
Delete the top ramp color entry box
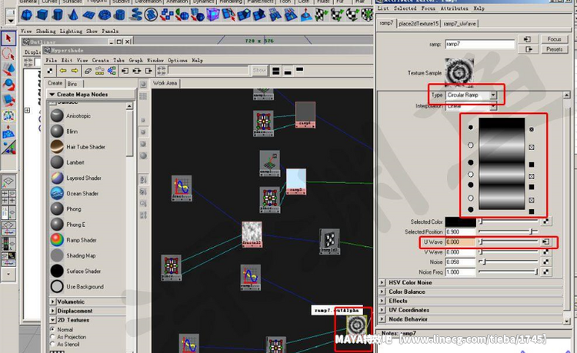point(532,129)
